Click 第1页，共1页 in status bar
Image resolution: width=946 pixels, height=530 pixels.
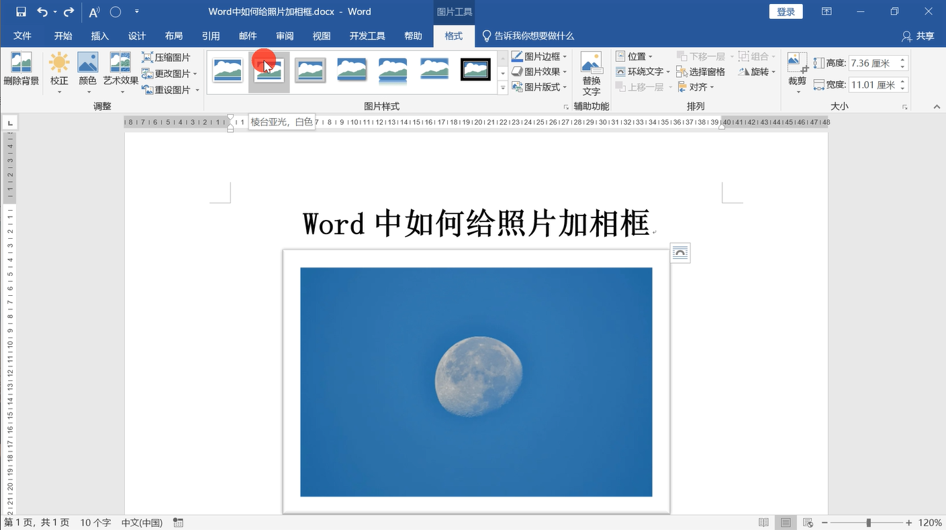coord(37,523)
